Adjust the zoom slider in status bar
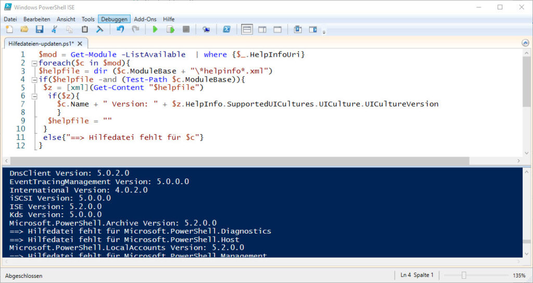The height and width of the screenshot is (283, 533). 464,275
